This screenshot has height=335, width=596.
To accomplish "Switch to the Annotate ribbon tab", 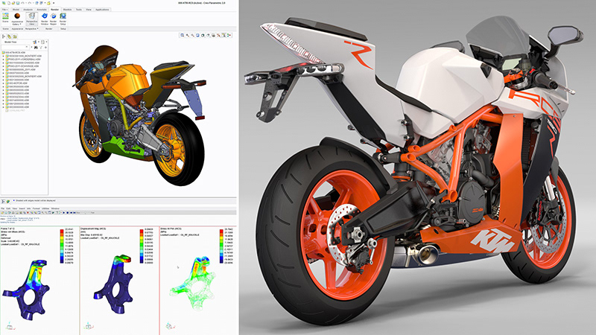I will 42,10.
